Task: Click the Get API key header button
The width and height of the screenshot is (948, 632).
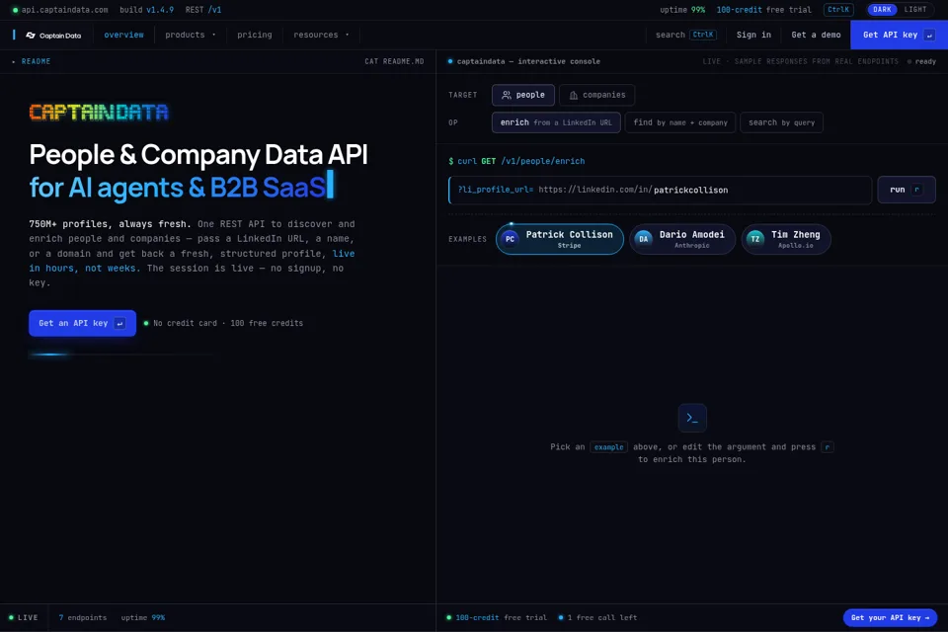Action: [x=899, y=36]
